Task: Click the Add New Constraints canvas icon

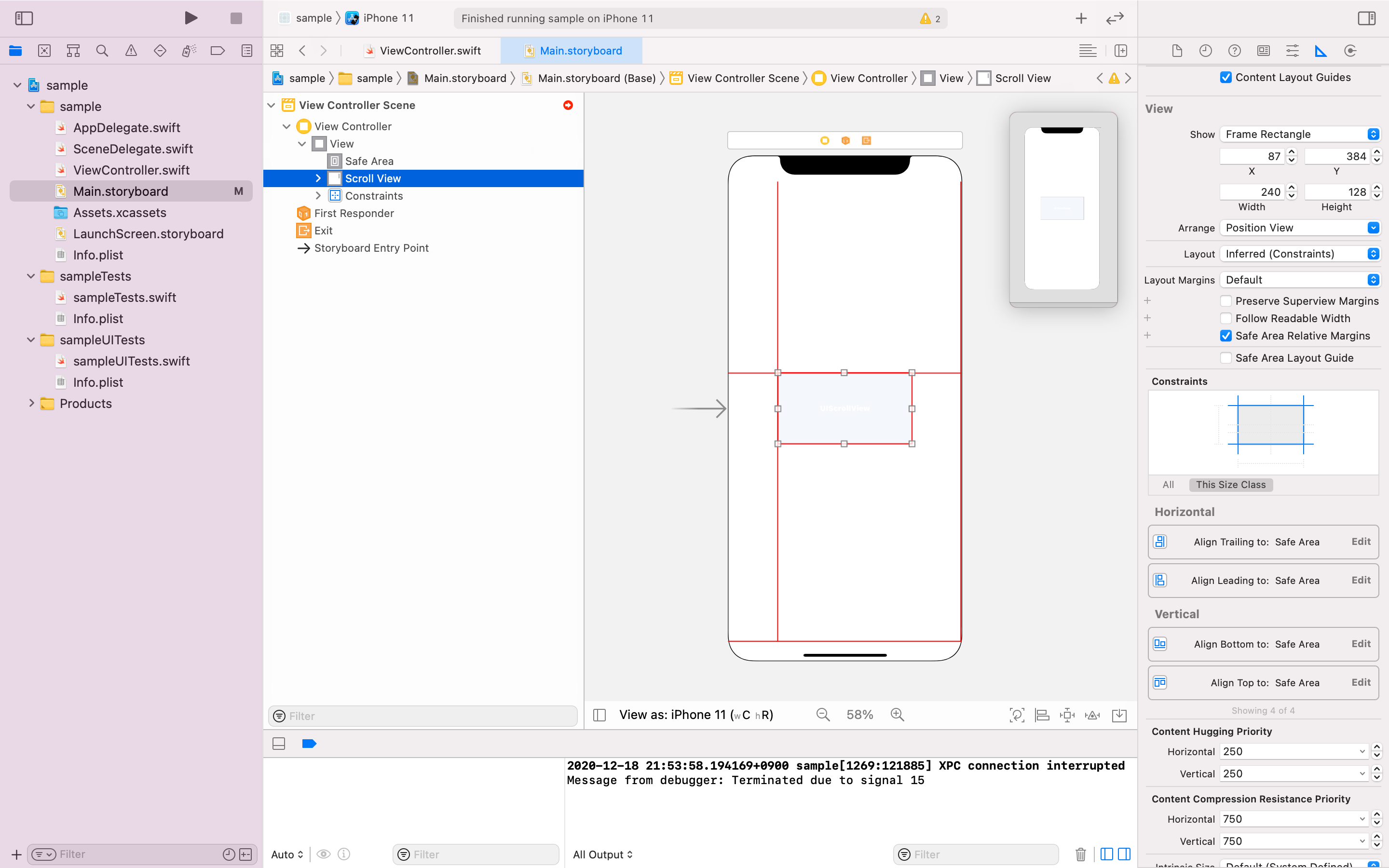Action: [1067, 715]
